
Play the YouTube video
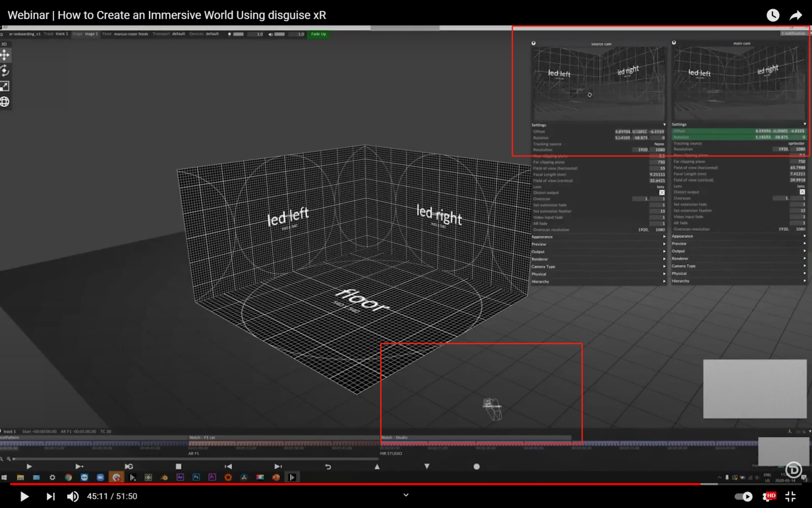pos(24,496)
